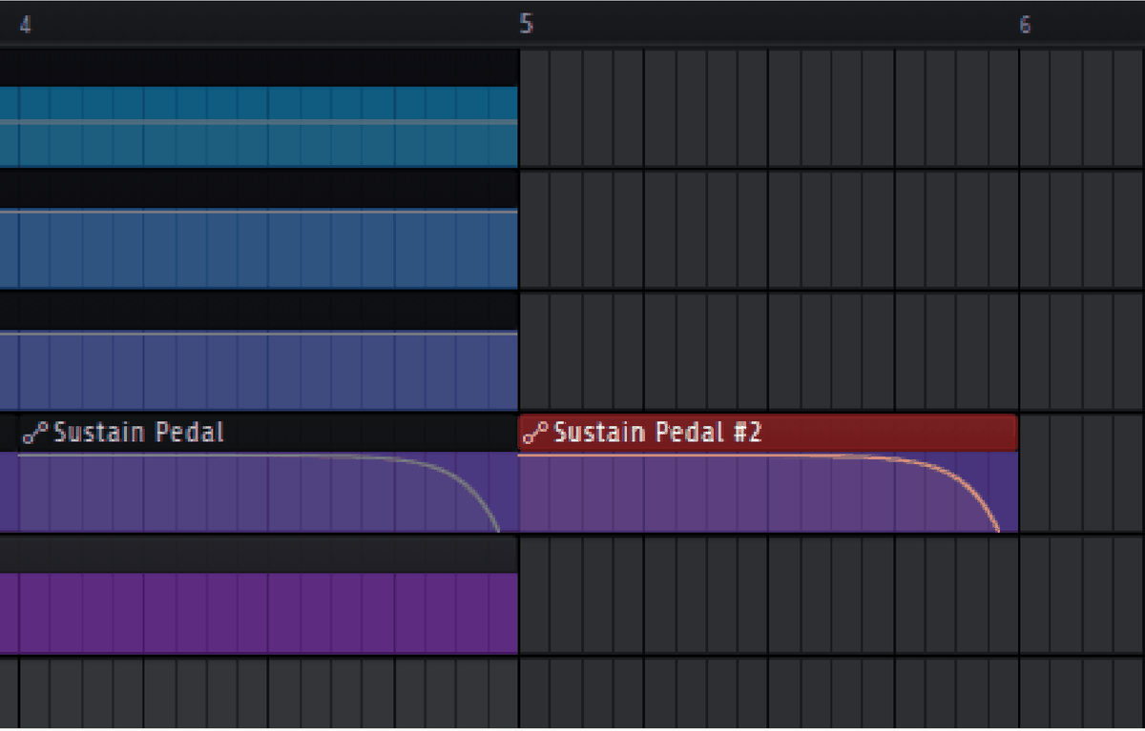Select the light blue pattern clip on top track
Viewport: 1145px width, 731px height.
pos(259,126)
